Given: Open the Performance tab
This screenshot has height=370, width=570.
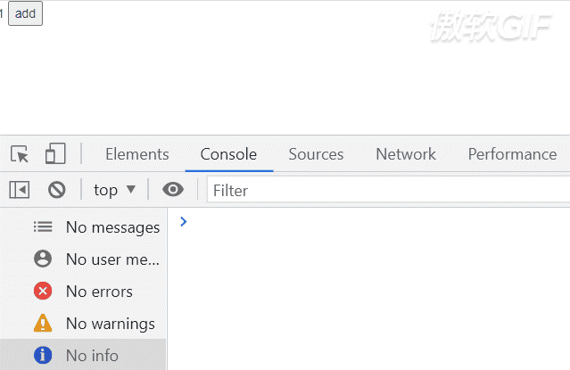Looking at the screenshot, I should pyautogui.click(x=512, y=154).
